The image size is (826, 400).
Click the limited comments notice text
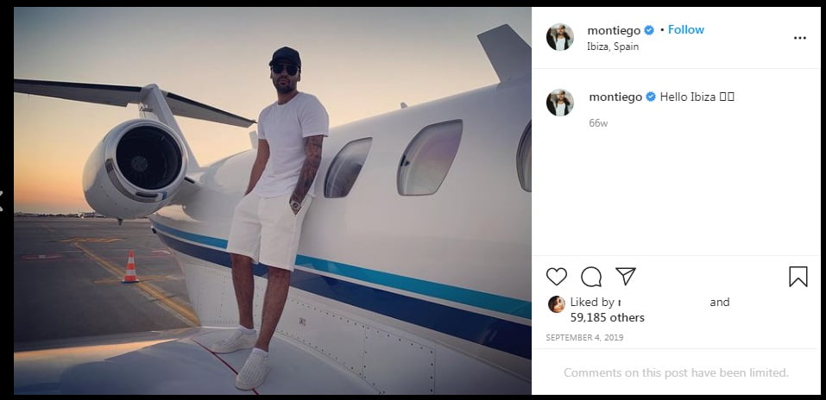click(676, 373)
